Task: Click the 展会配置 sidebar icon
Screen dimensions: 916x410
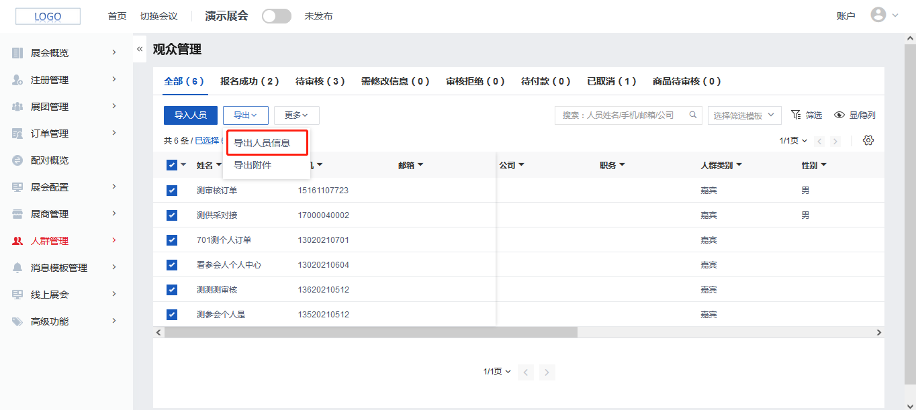Action: pyautogui.click(x=17, y=187)
